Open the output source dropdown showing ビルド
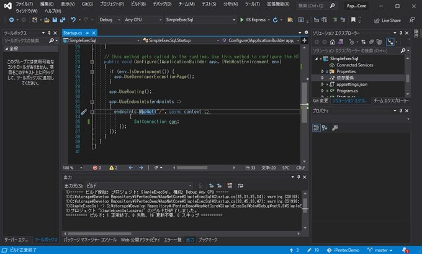This screenshot has height=254, width=422. (139, 186)
